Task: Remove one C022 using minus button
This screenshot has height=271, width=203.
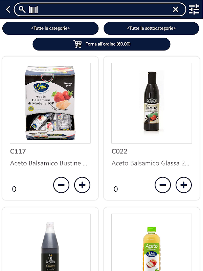Action: (163, 185)
